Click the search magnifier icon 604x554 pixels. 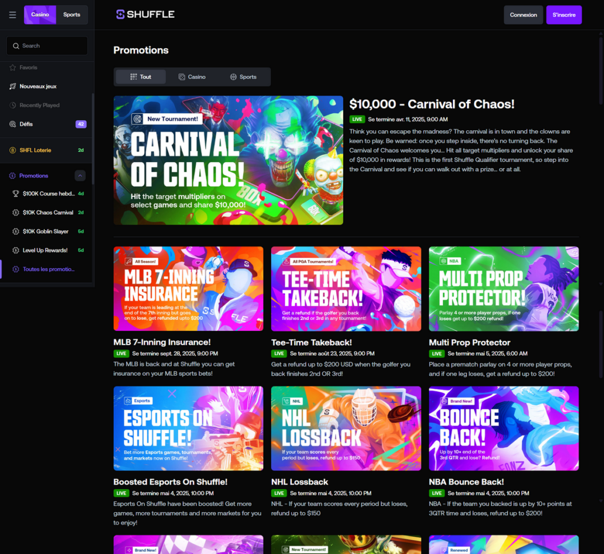point(16,46)
